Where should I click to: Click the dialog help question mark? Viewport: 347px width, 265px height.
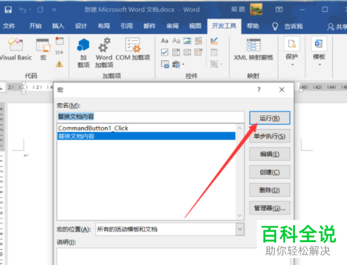coord(259,89)
